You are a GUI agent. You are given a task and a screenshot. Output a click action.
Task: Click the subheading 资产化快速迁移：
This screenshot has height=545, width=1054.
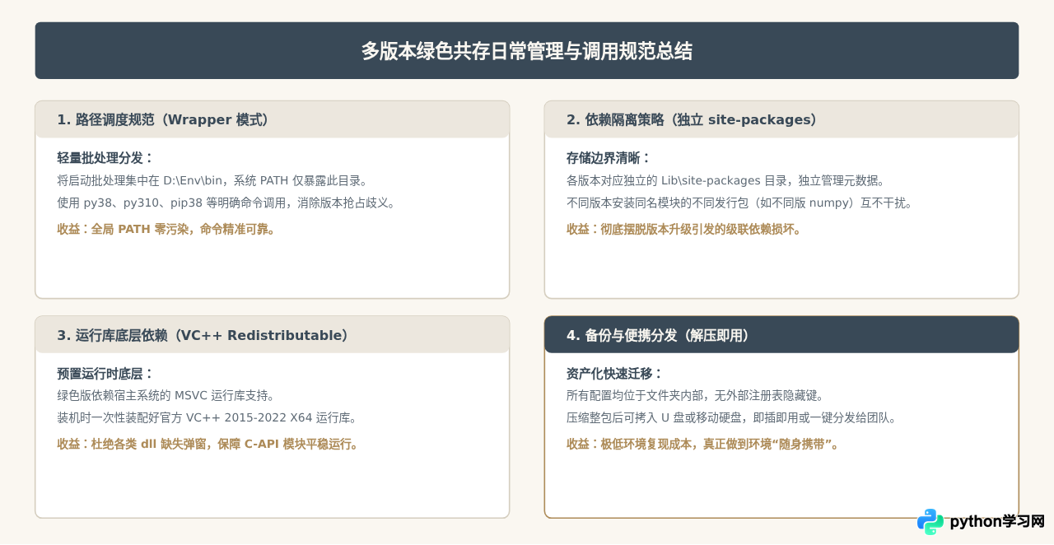pyautogui.click(x=615, y=374)
